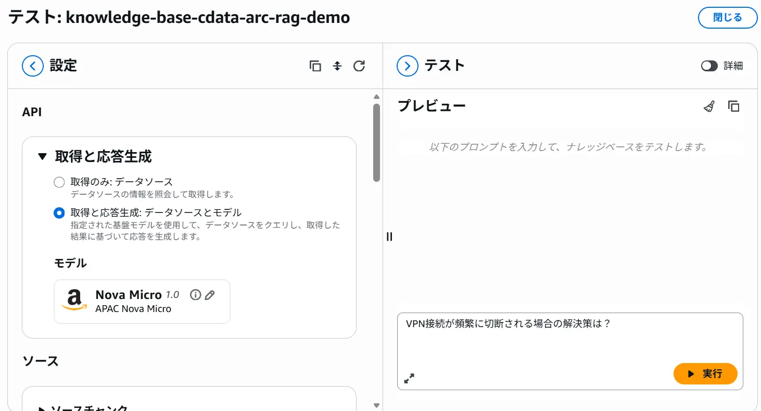Click the refresh icon in 設定 header
Screen dimensions: 761x411
point(359,66)
